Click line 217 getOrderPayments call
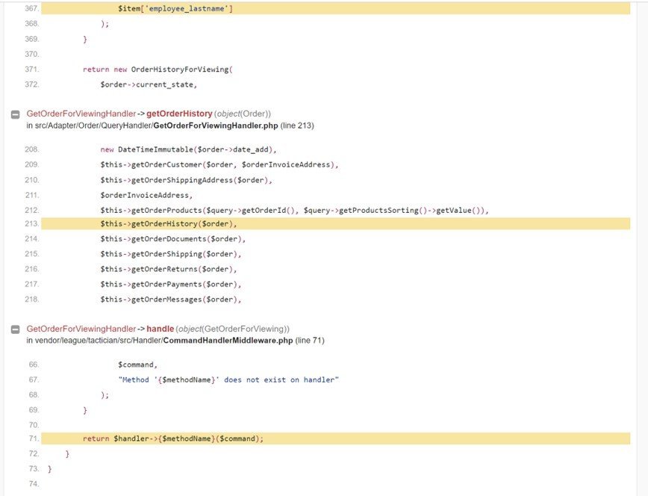The height and width of the screenshot is (496, 648). (171, 284)
